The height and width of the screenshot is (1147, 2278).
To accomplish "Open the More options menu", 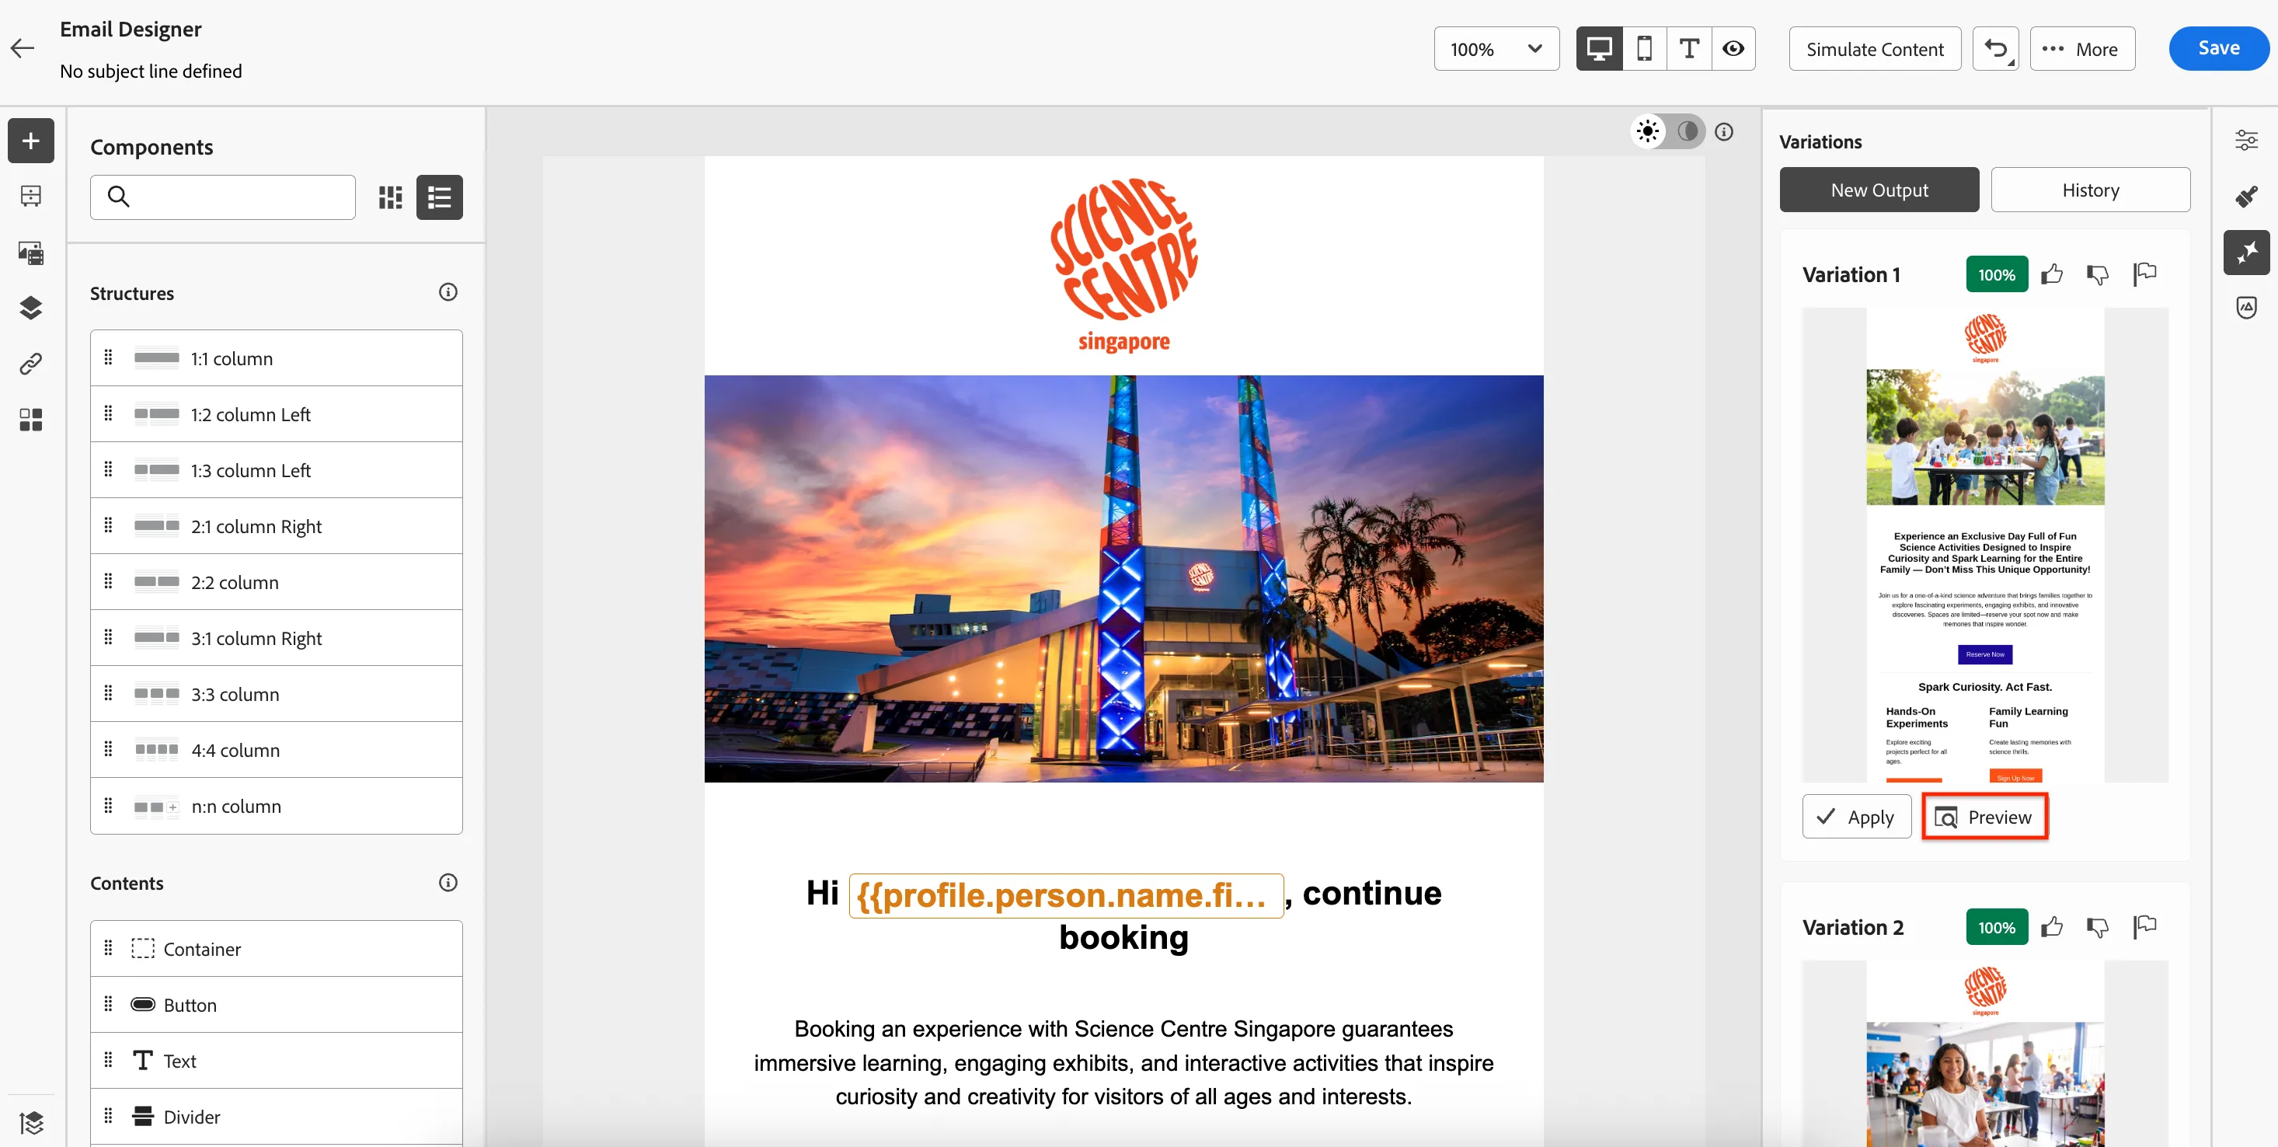I will click(2082, 49).
